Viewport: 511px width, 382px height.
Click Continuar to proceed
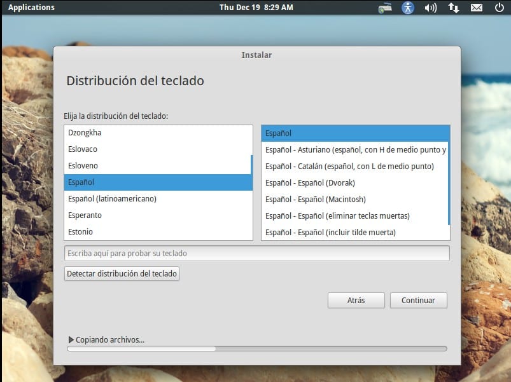(418, 300)
